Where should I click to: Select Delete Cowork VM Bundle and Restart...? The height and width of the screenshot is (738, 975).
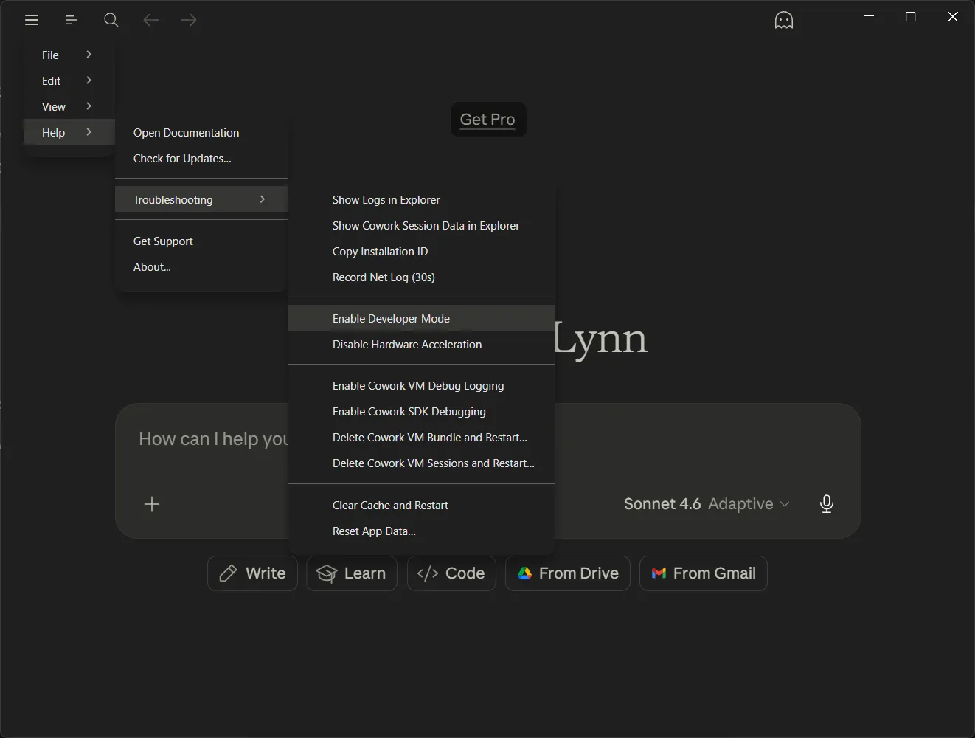pos(421,437)
